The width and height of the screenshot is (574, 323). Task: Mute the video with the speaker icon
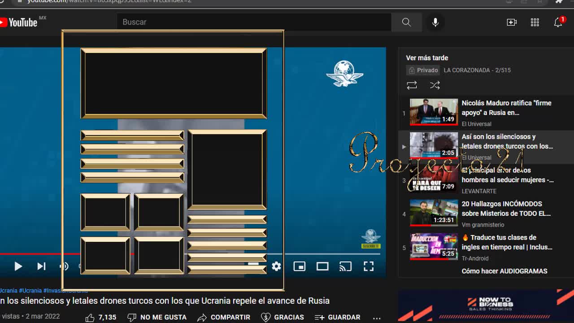pyautogui.click(x=64, y=266)
